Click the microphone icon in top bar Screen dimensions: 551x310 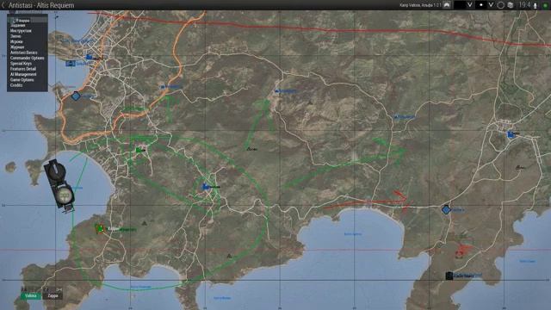[536, 6]
